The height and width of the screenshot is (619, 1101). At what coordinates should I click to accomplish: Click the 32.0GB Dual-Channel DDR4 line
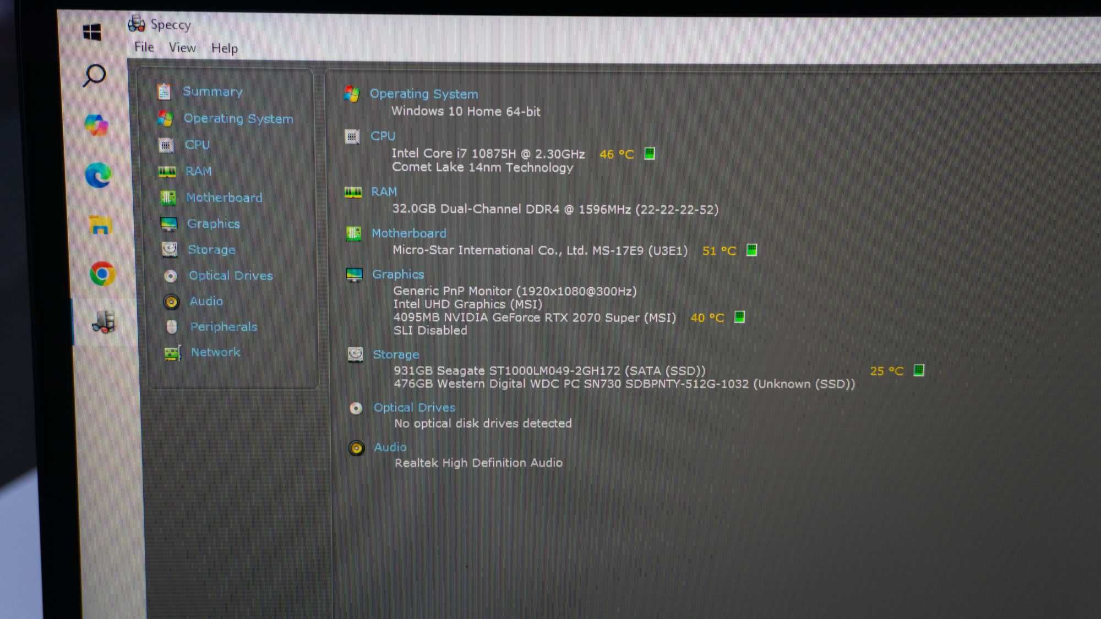555,209
